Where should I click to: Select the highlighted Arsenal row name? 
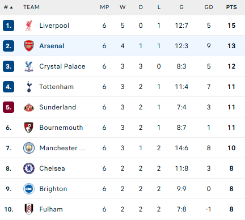click(x=52, y=46)
